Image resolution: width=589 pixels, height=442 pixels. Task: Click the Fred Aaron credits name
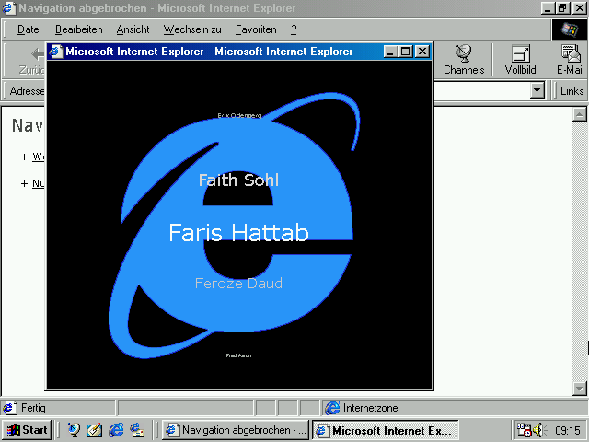(x=238, y=355)
